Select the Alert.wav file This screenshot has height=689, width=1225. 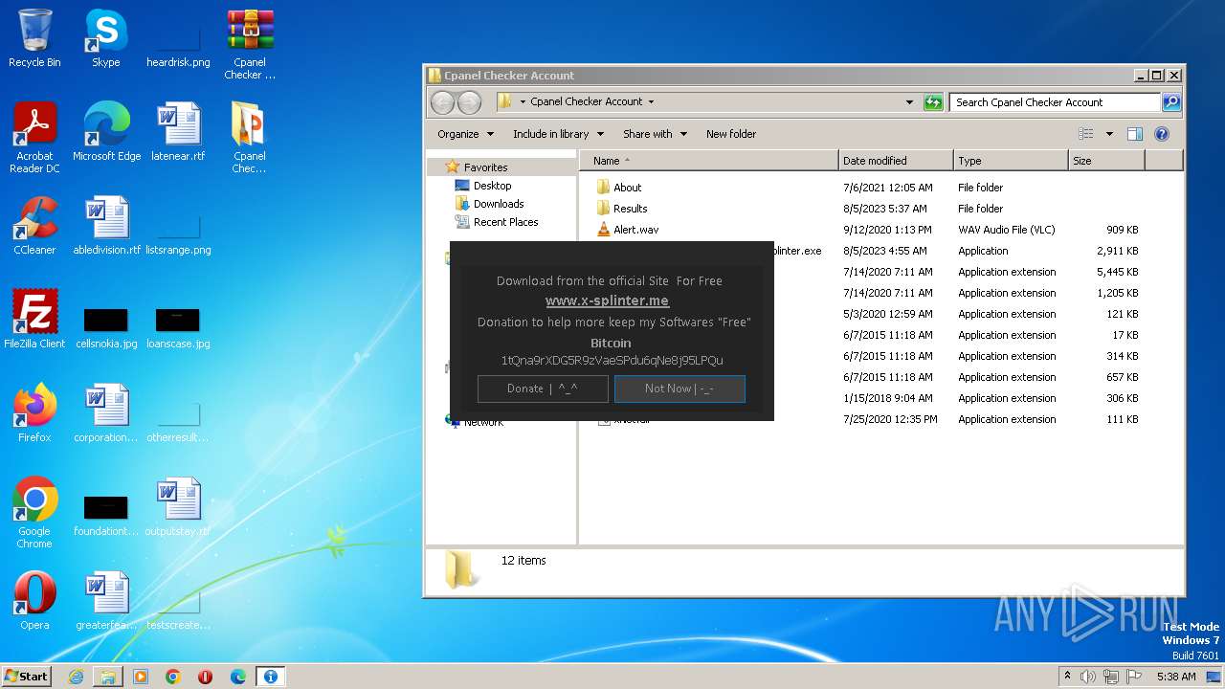(635, 230)
